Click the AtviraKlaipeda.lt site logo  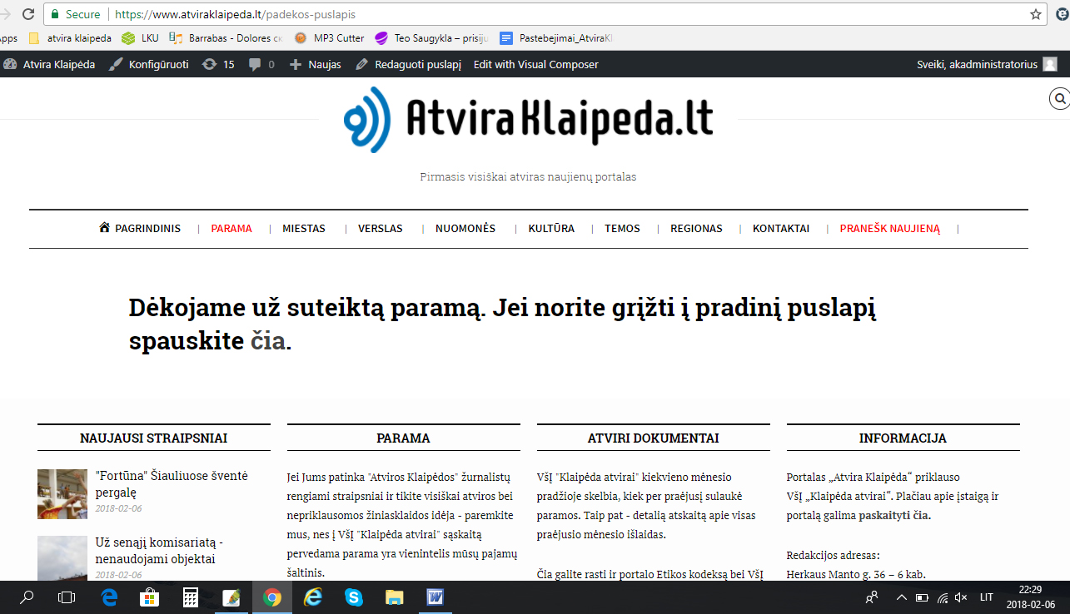[x=529, y=120]
